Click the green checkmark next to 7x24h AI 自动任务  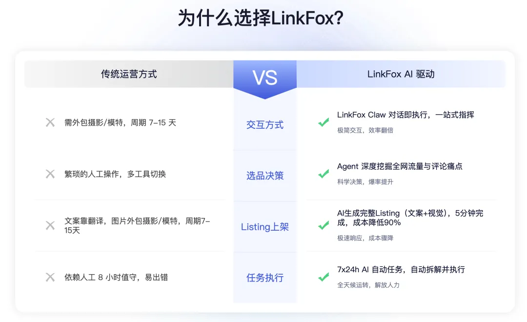[324, 277]
